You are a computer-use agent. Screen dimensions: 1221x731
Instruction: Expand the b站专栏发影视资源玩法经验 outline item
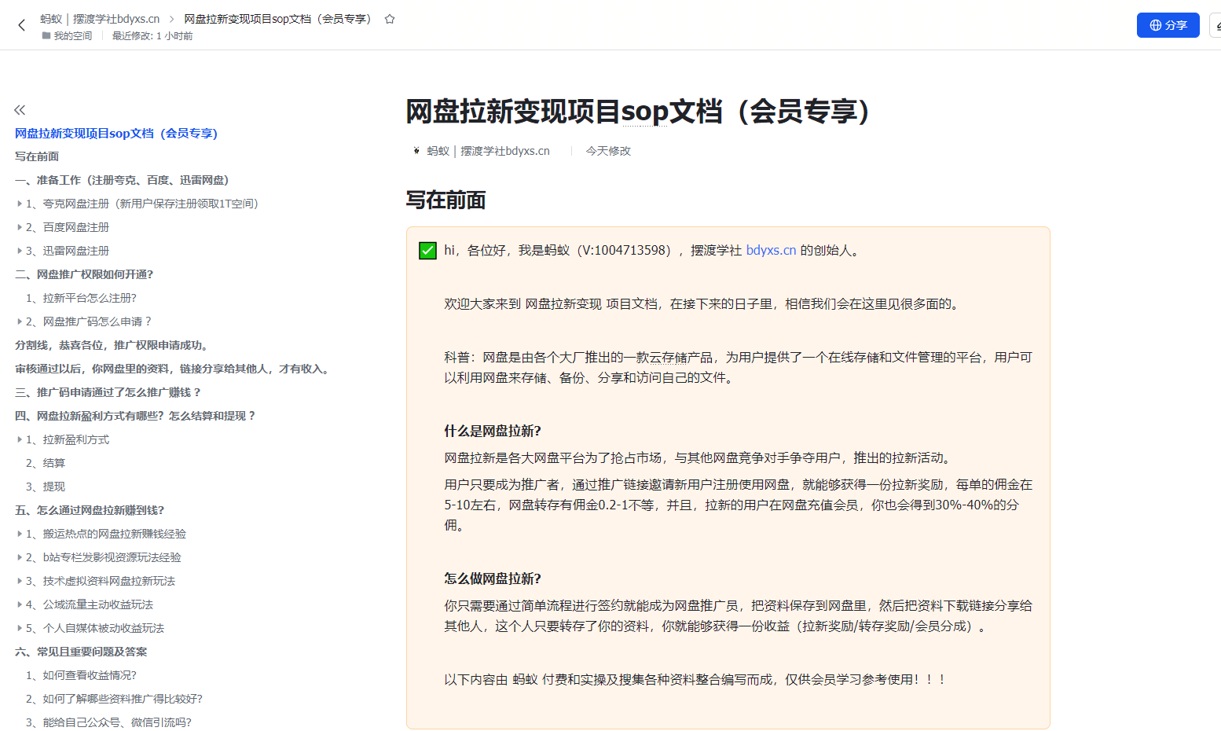[20, 557]
